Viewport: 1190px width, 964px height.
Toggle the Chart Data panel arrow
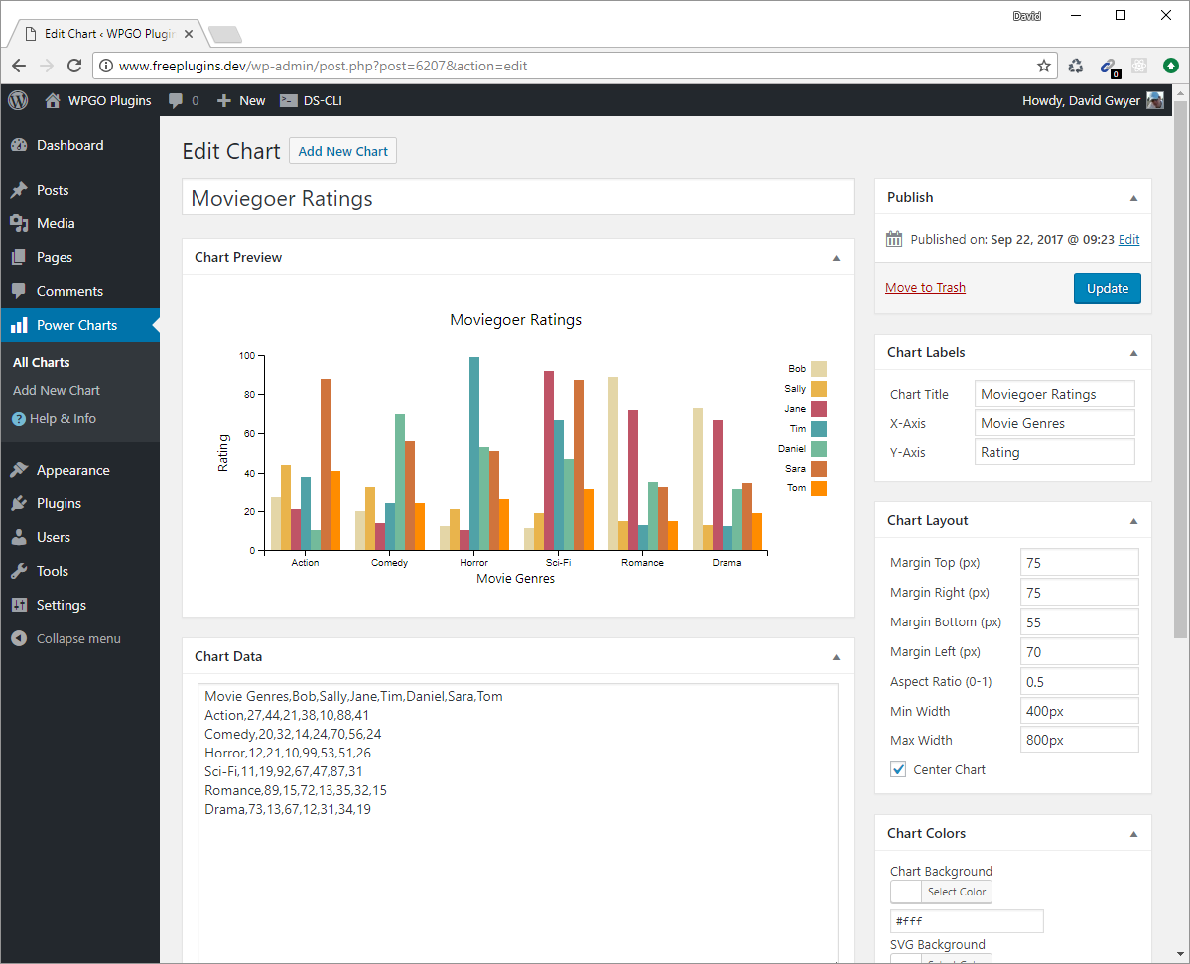[836, 657]
